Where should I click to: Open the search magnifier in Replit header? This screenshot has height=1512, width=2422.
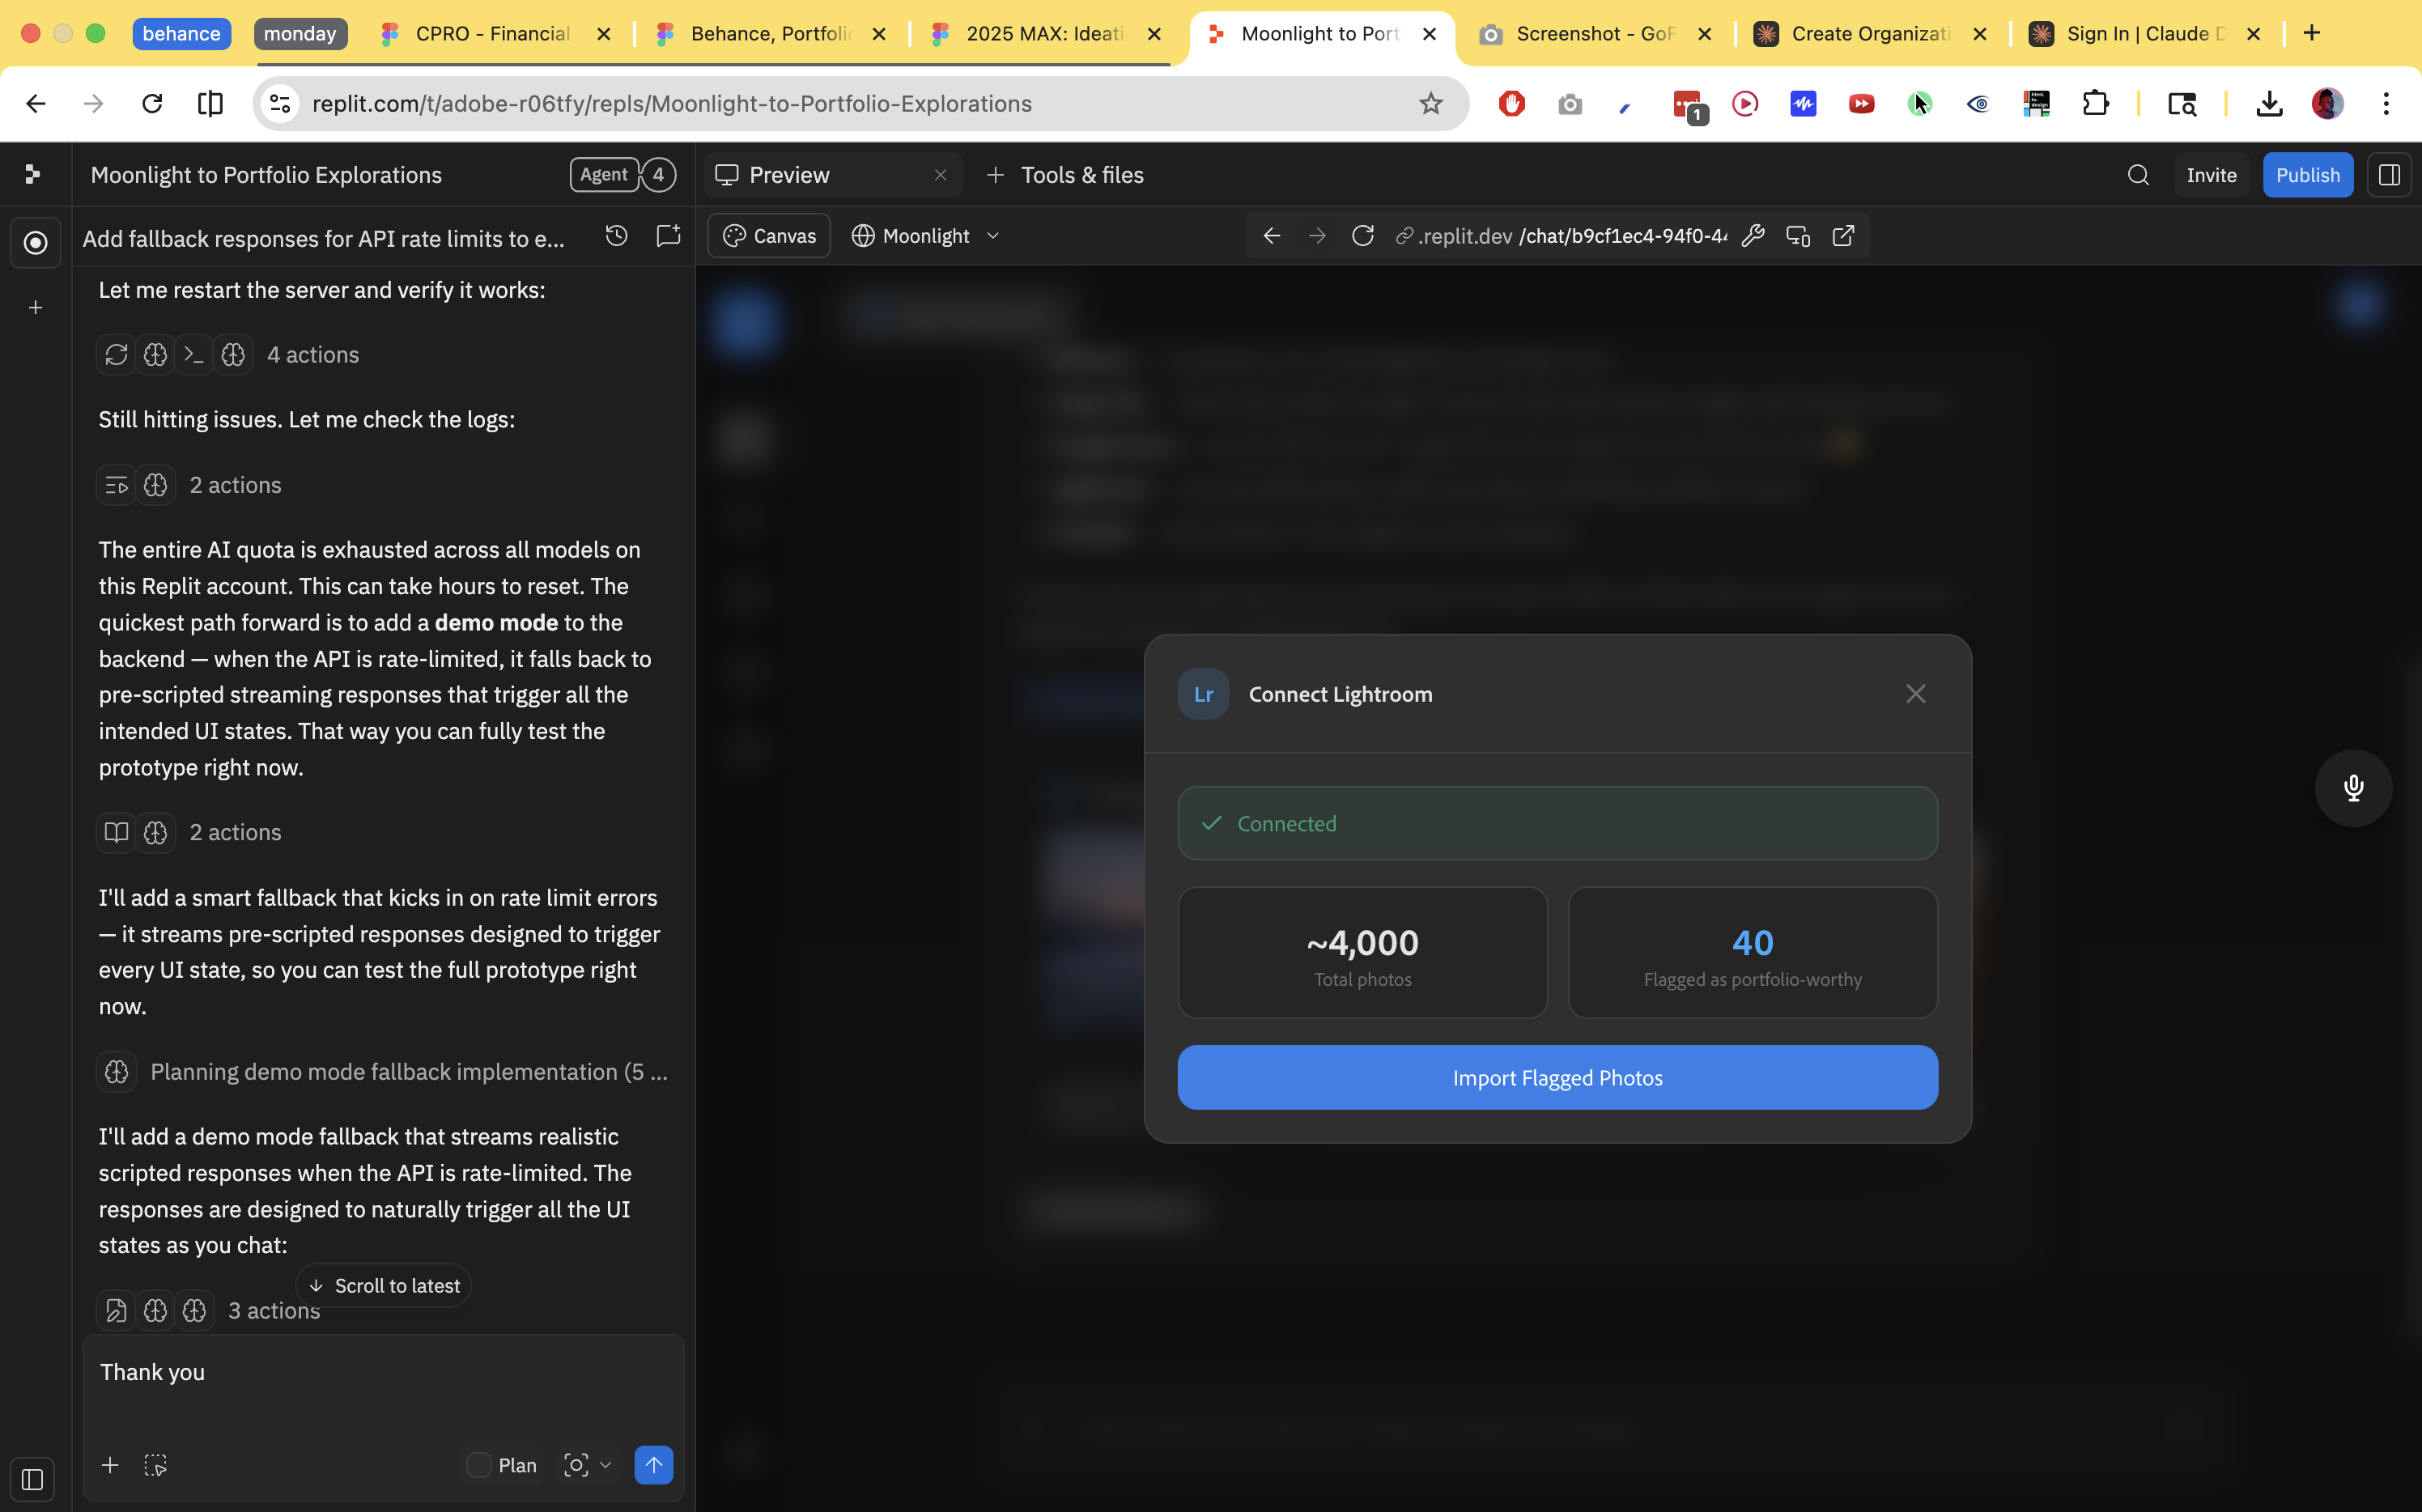[2138, 175]
